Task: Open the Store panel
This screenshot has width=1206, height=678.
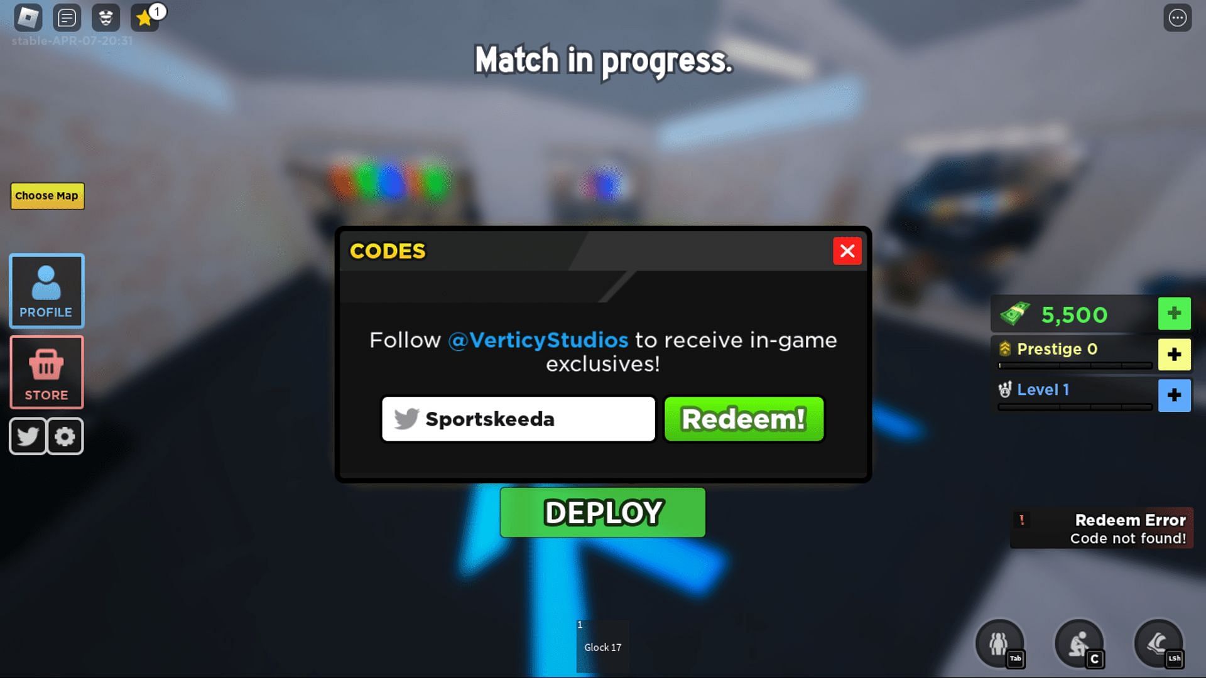Action: [x=47, y=372]
